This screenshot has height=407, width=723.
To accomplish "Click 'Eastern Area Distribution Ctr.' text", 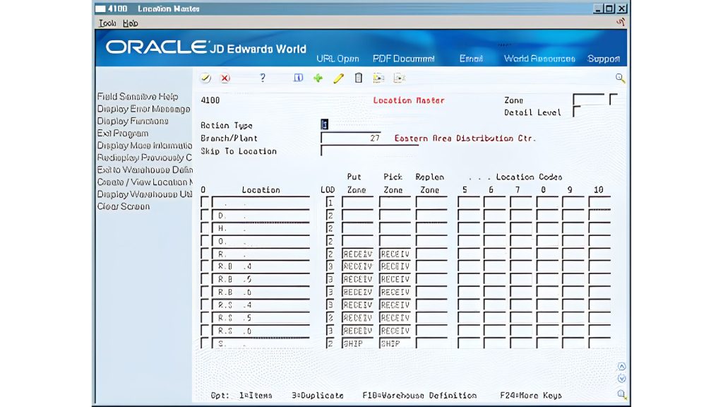I will click(x=465, y=138).
